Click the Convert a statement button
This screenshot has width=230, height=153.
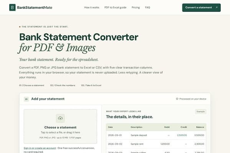(x=201, y=8)
